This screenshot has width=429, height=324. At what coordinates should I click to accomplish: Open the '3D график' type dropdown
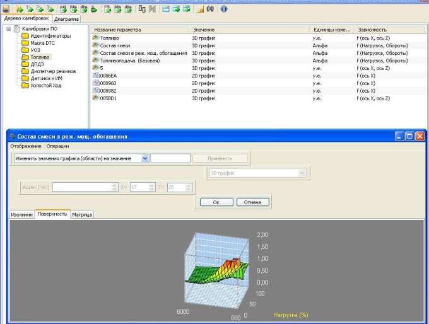click(302, 173)
